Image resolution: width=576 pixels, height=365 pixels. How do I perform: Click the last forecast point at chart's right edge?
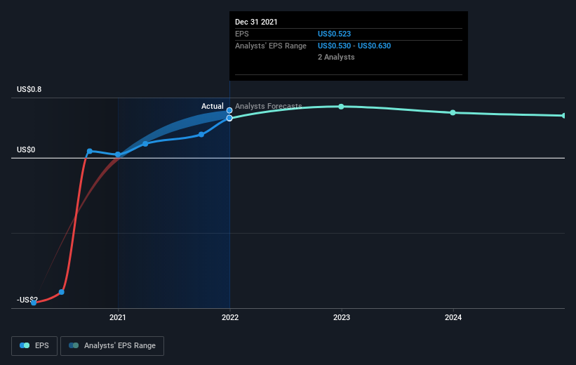pyautogui.click(x=564, y=115)
